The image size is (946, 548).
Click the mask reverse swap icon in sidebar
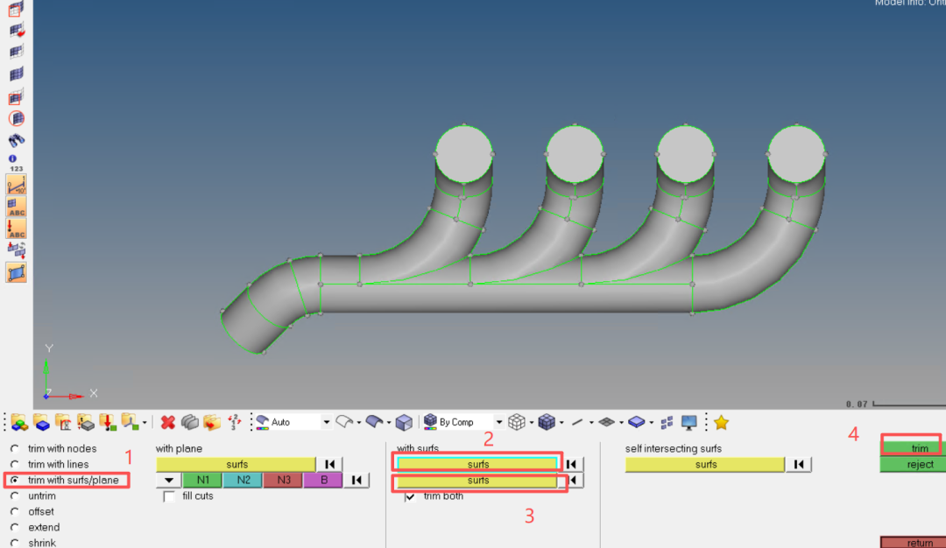pos(17,250)
